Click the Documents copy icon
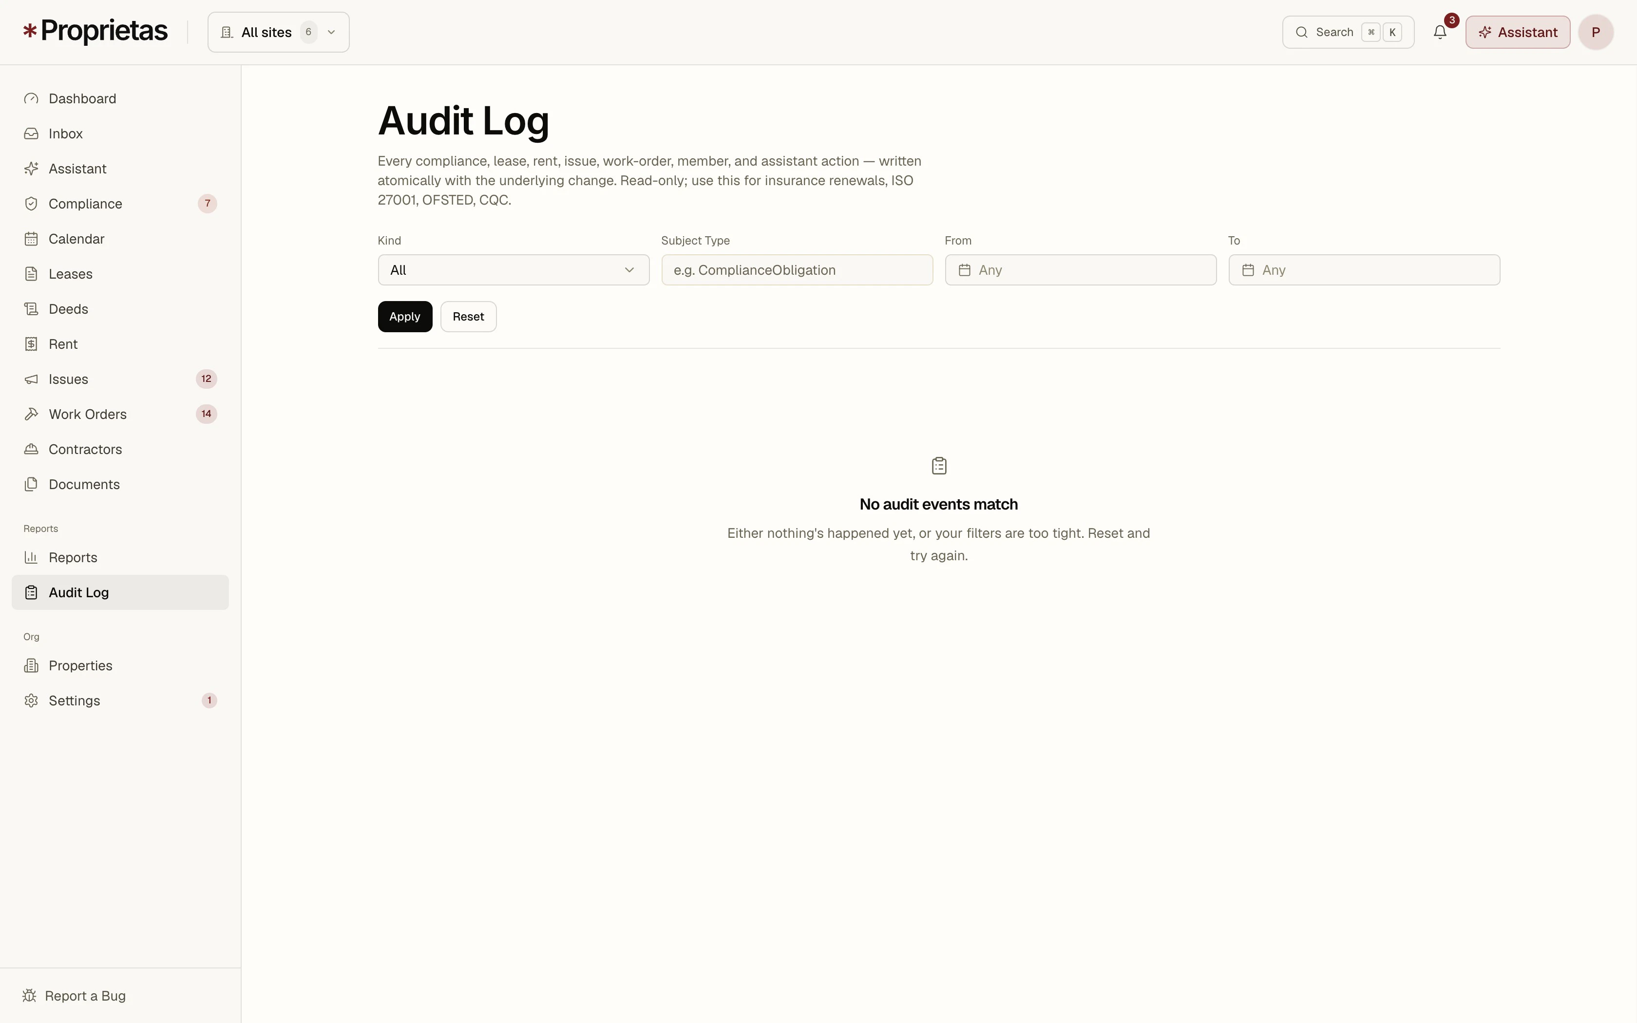Screen dimensions: 1637x1023 click(31, 484)
